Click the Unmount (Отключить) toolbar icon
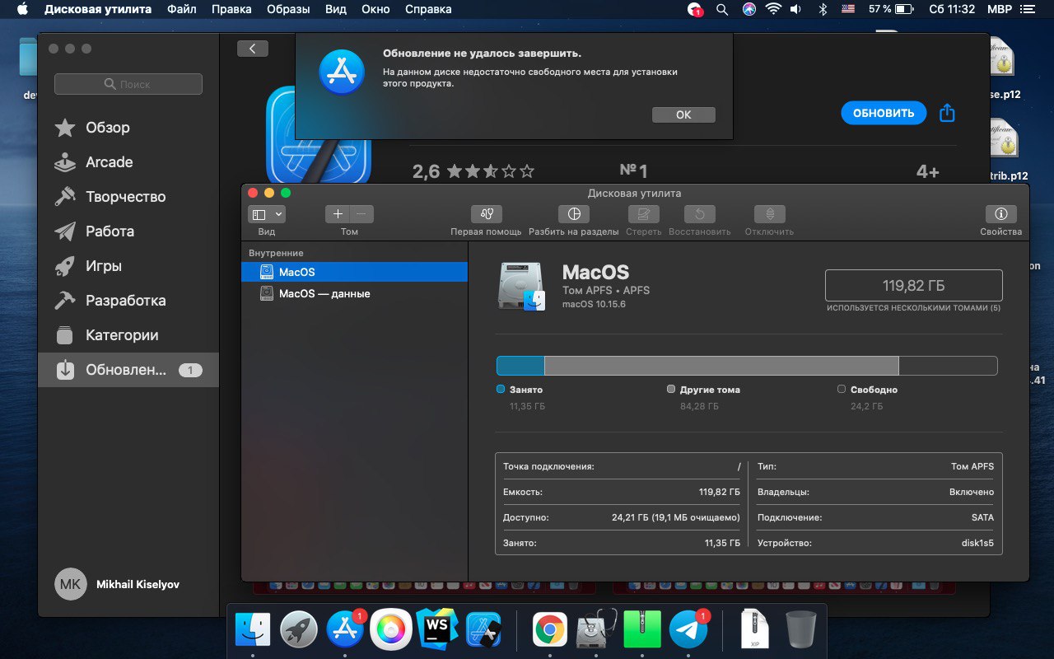Image resolution: width=1054 pixels, height=659 pixels. click(x=769, y=214)
